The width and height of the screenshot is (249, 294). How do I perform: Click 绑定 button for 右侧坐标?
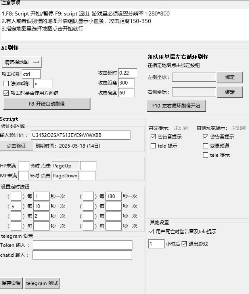point(230,92)
